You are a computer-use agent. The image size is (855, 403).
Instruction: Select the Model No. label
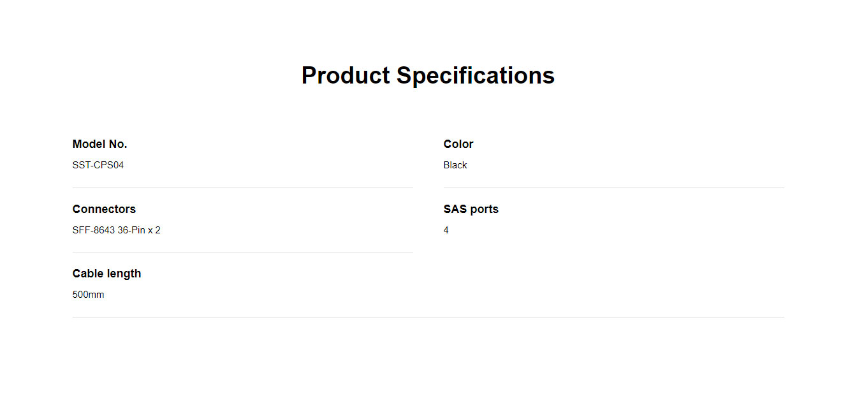pos(99,144)
